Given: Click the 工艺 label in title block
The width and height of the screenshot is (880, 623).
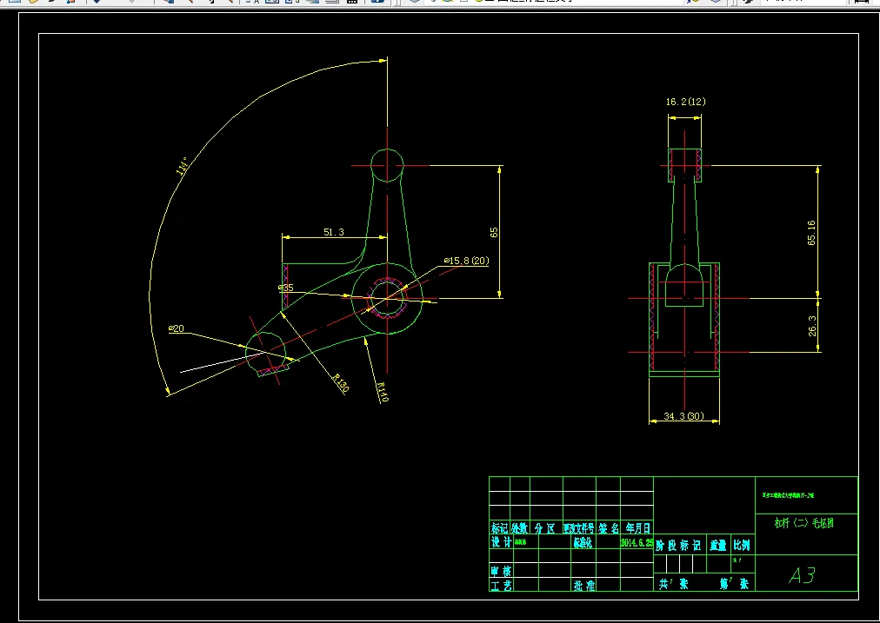Looking at the screenshot, I should [501, 586].
